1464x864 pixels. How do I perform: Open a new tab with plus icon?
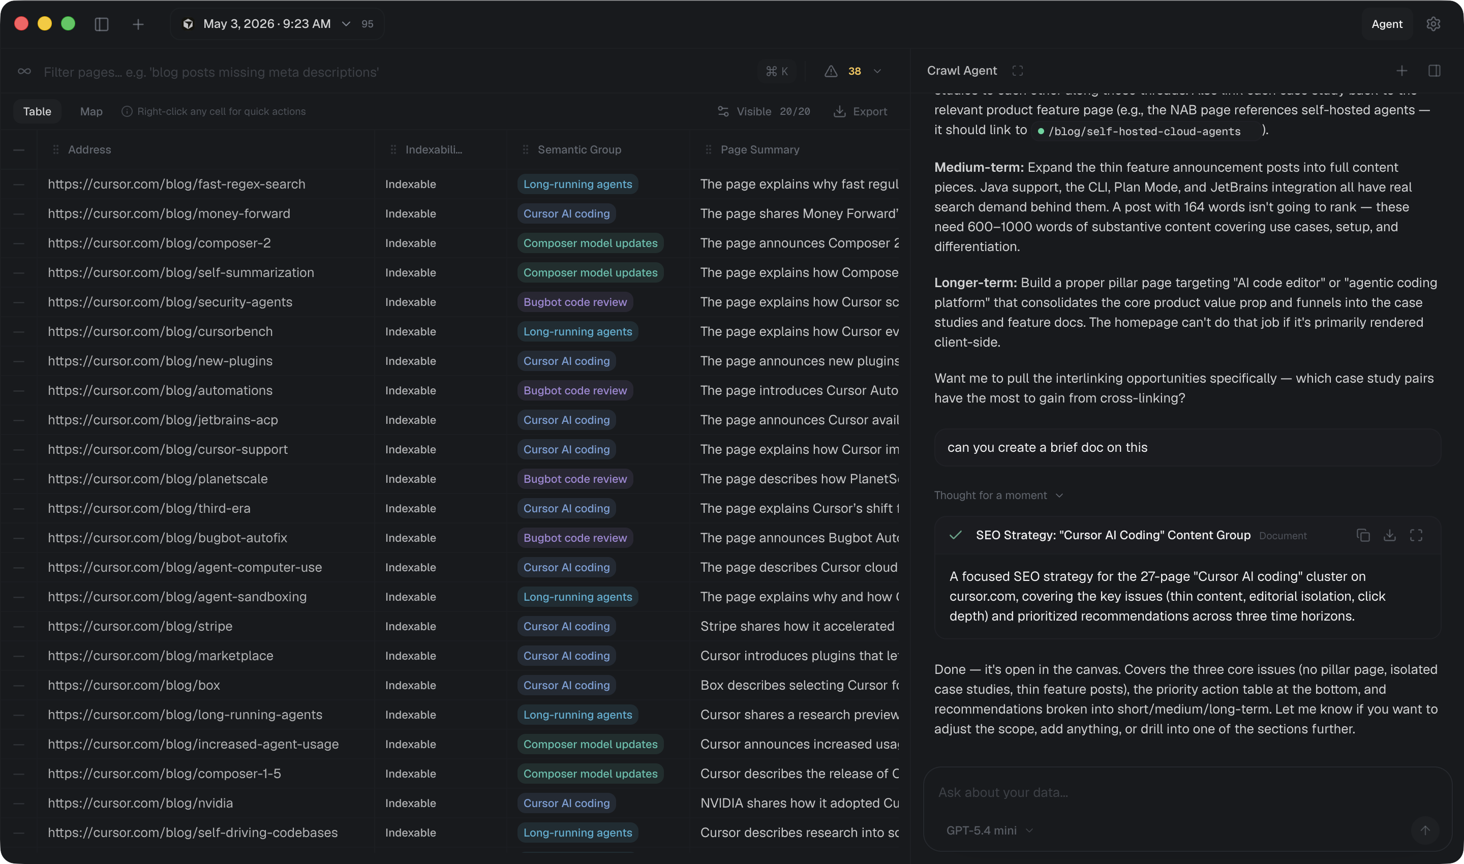tap(138, 24)
